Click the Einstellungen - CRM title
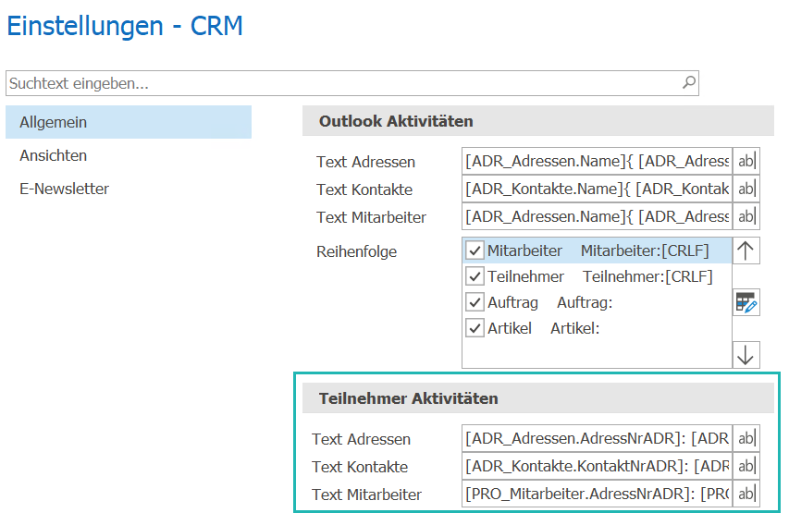 pyautogui.click(x=125, y=26)
